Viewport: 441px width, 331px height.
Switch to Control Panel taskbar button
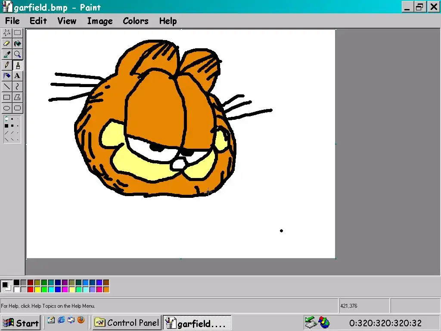(x=127, y=322)
